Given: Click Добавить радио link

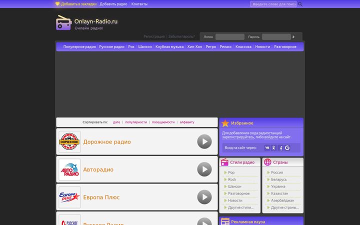Looking at the screenshot, I should (x=113, y=4).
